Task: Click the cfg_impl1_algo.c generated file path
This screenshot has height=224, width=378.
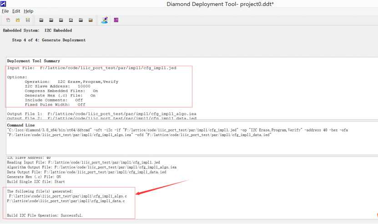Action: (68, 196)
